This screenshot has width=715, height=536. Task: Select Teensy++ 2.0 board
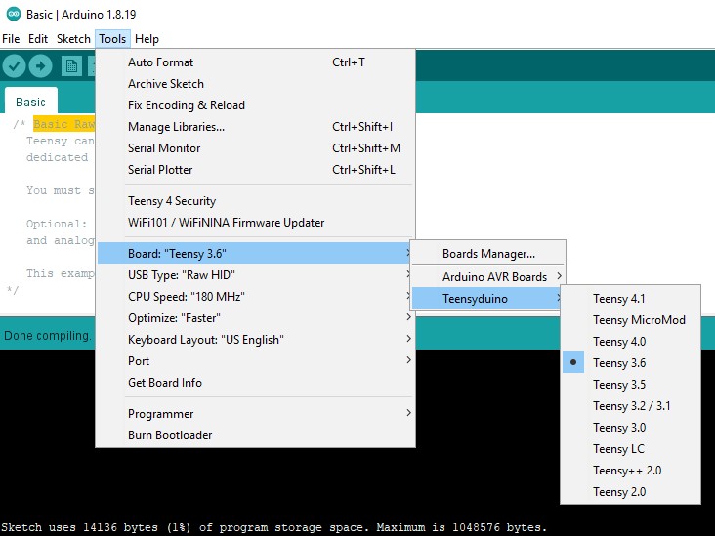631,470
